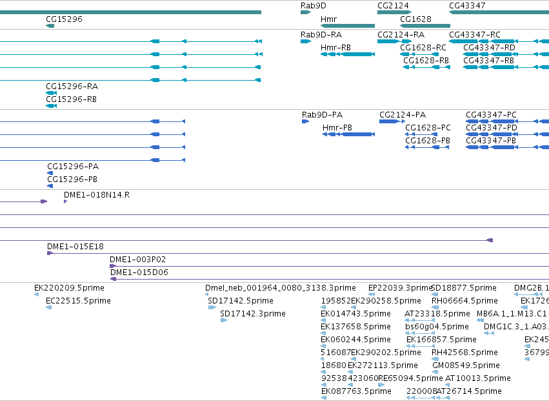This screenshot has height=401, width=549.
Task: Select the blue CDS glyph beneath the Hmr-PB label
Action: coord(348,134)
